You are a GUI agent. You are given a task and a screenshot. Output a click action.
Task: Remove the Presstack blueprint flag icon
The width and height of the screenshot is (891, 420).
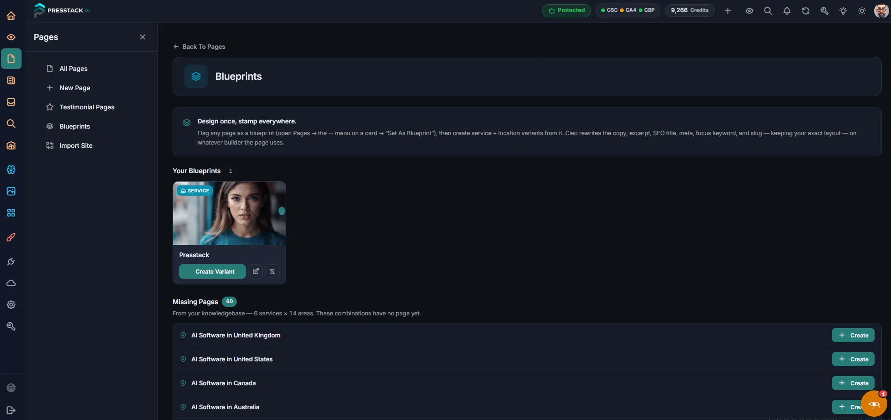point(272,271)
